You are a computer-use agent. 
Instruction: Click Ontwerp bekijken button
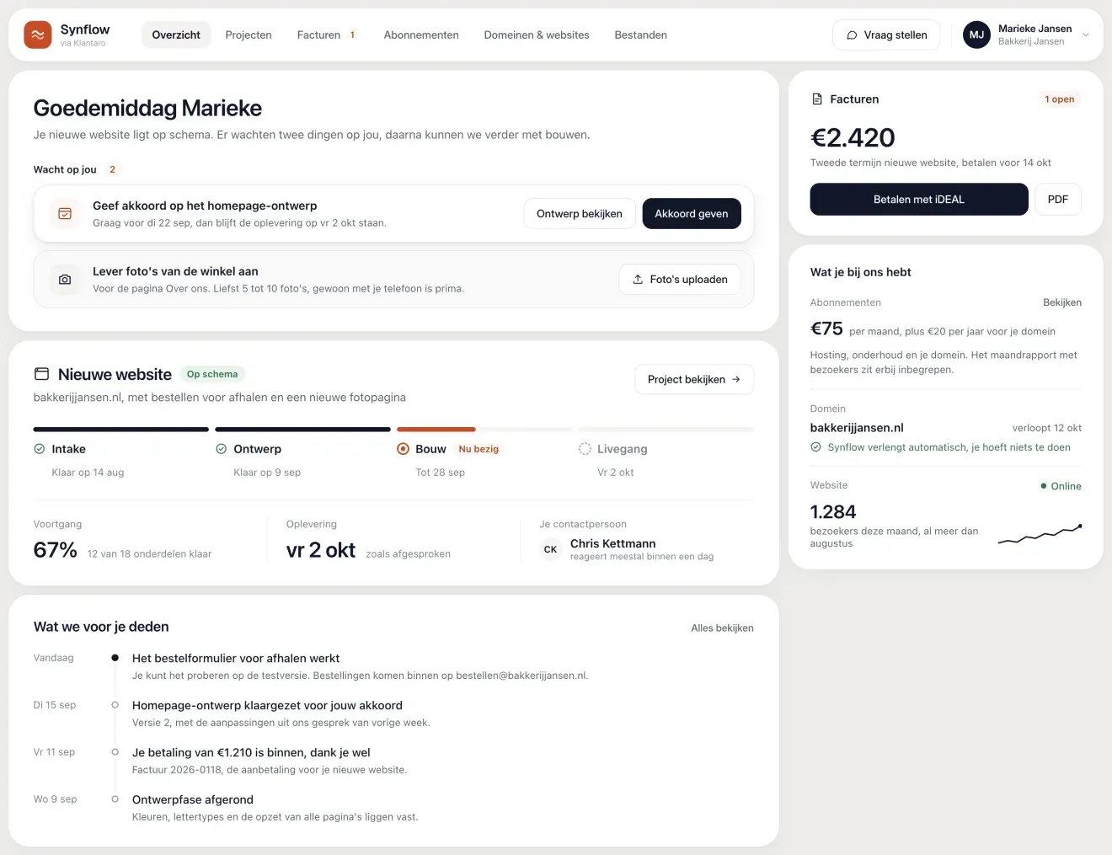pyautogui.click(x=580, y=214)
